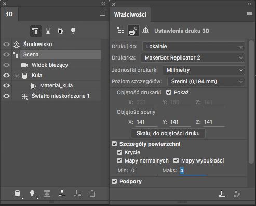Click the Min value field
256x206 pixels.
point(144,171)
